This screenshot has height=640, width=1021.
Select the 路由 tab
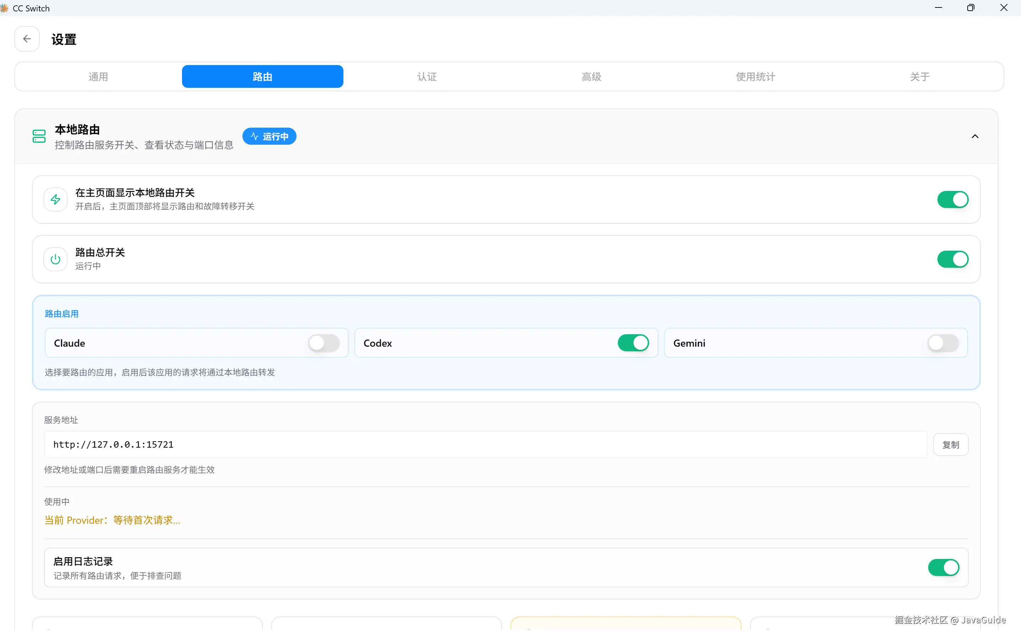(x=262, y=76)
